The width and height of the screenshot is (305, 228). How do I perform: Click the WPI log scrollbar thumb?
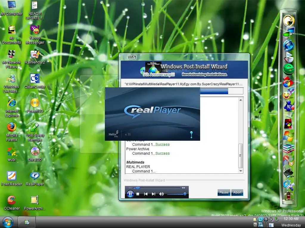click(240, 156)
